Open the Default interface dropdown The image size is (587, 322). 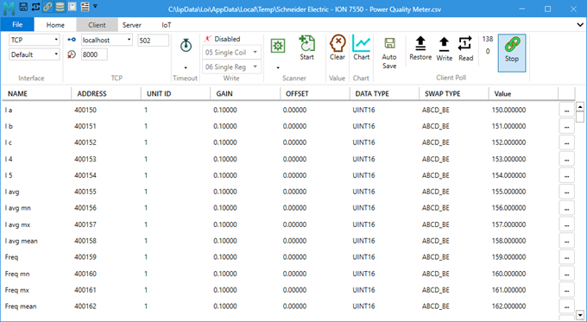[x=35, y=54]
